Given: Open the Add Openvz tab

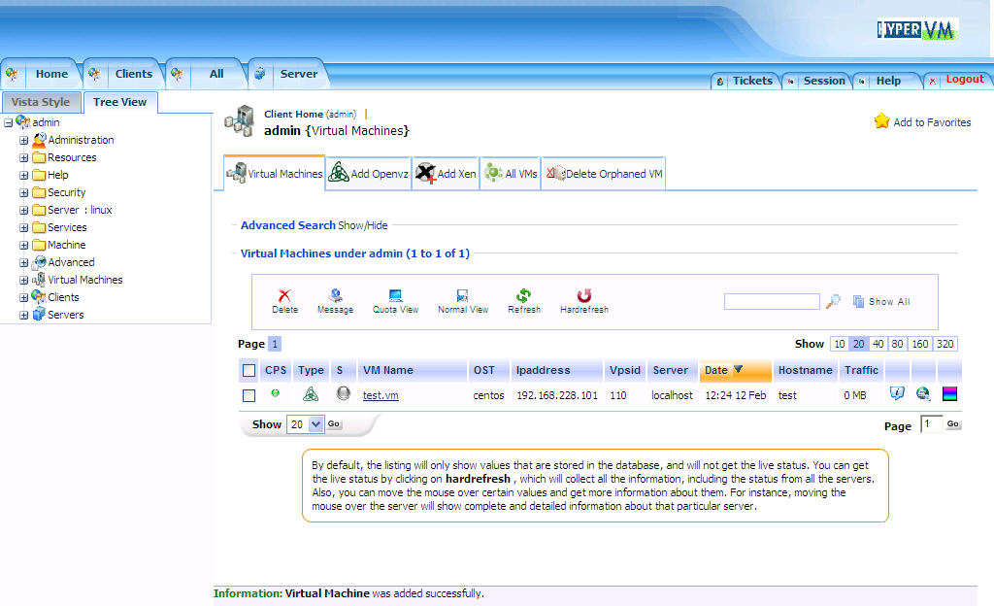Looking at the screenshot, I should [369, 174].
